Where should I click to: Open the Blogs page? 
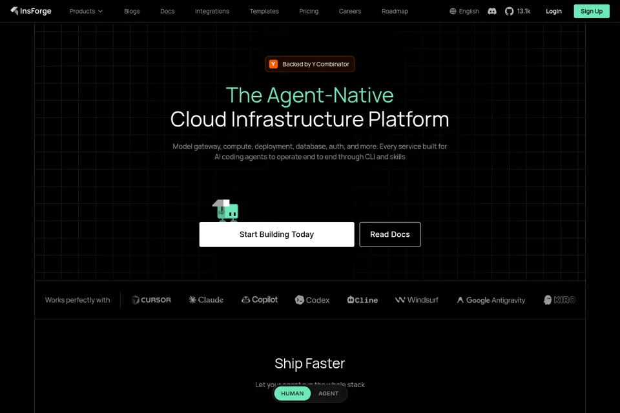[x=132, y=11]
